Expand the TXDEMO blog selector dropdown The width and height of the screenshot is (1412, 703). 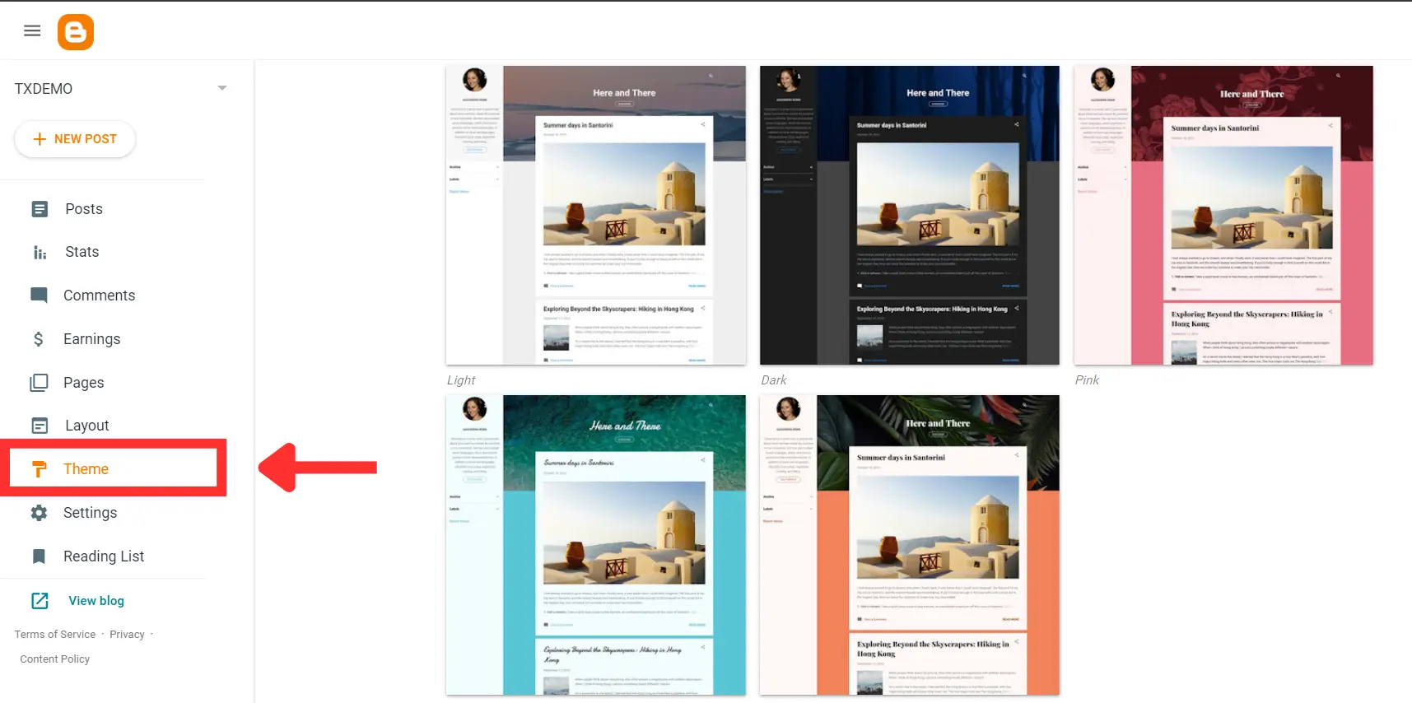[221, 88]
